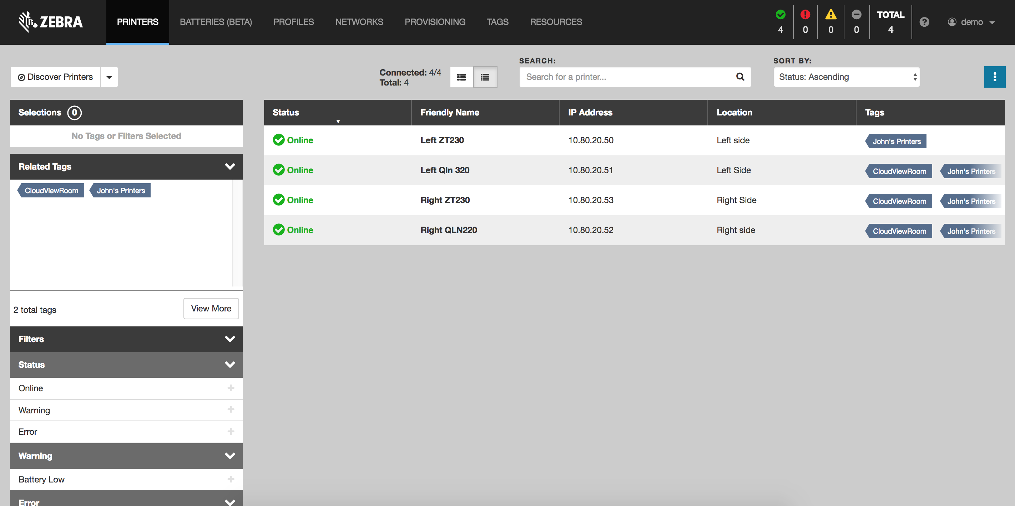Click the search magnifier icon
1015x506 pixels.
(740, 77)
